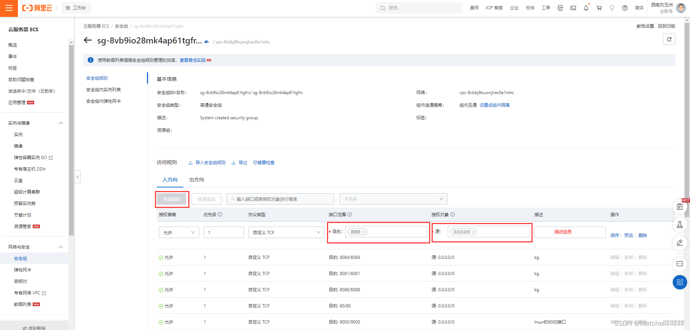Screen dimensions: 690x330
Task: Click 体验新版 at the sidebar bottom
Action: [x=34, y=328]
